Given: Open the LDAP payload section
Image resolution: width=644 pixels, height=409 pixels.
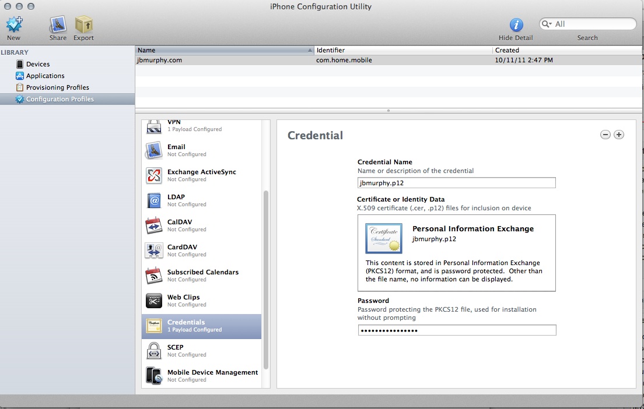Looking at the screenshot, I should 202,200.
